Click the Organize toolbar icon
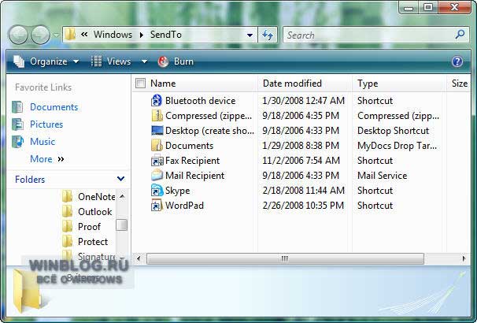The width and height of the screenshot is (477, 323). (x=19, y=61)
